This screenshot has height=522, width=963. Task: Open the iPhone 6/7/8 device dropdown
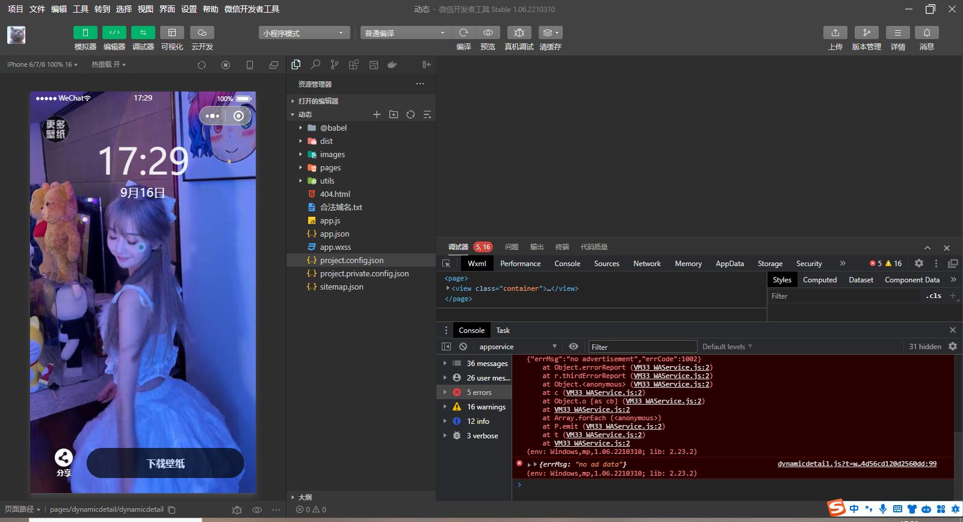[x=42, y=64]
